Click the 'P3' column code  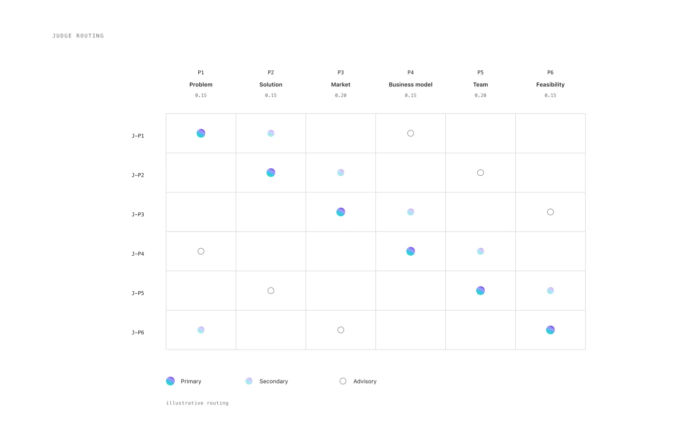[341, 72]
